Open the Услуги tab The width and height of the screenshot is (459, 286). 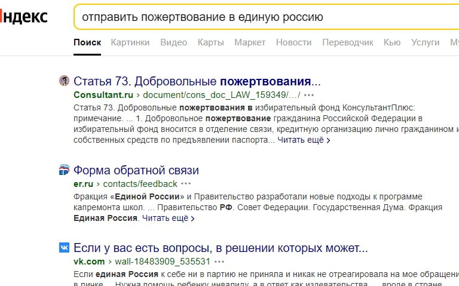426,42
